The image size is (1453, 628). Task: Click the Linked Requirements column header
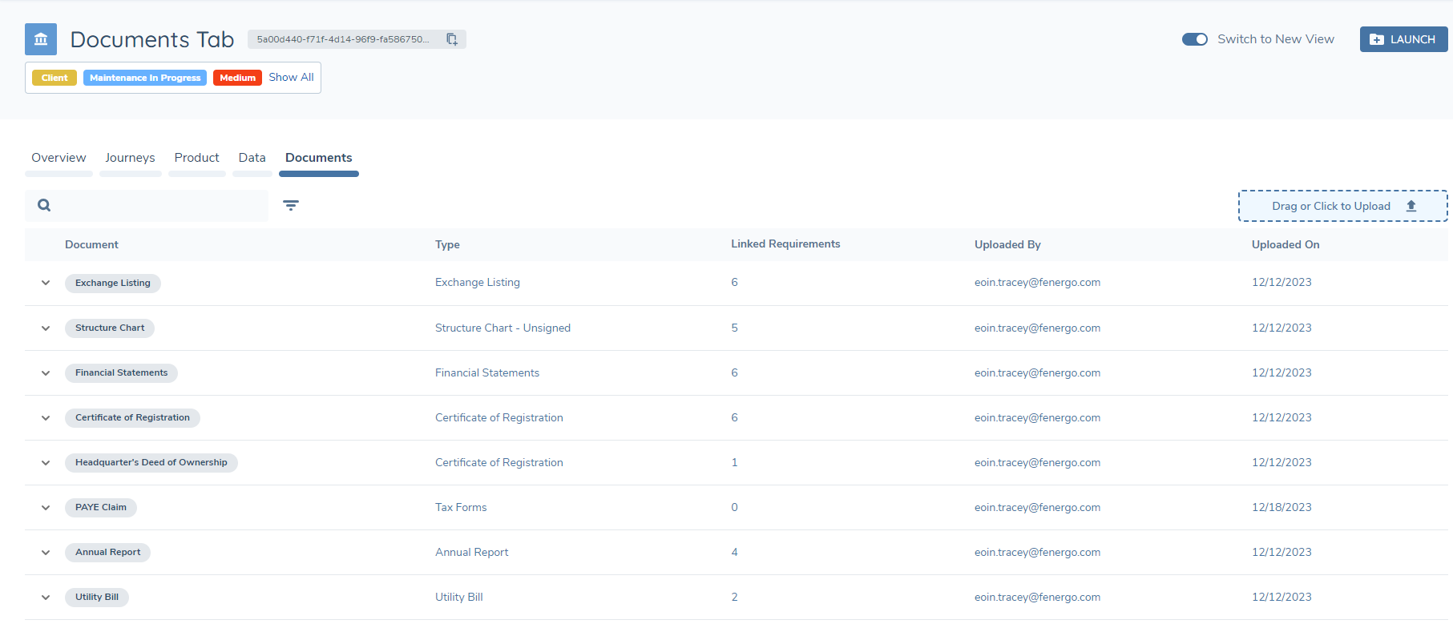[785, 244]
